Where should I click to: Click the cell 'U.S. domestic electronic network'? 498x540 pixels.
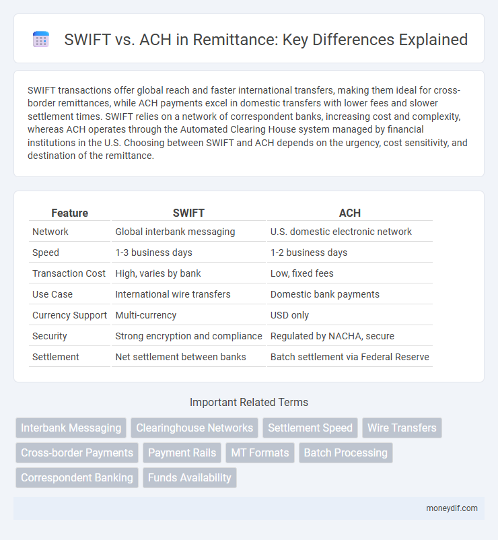click(x=341, y=232)
